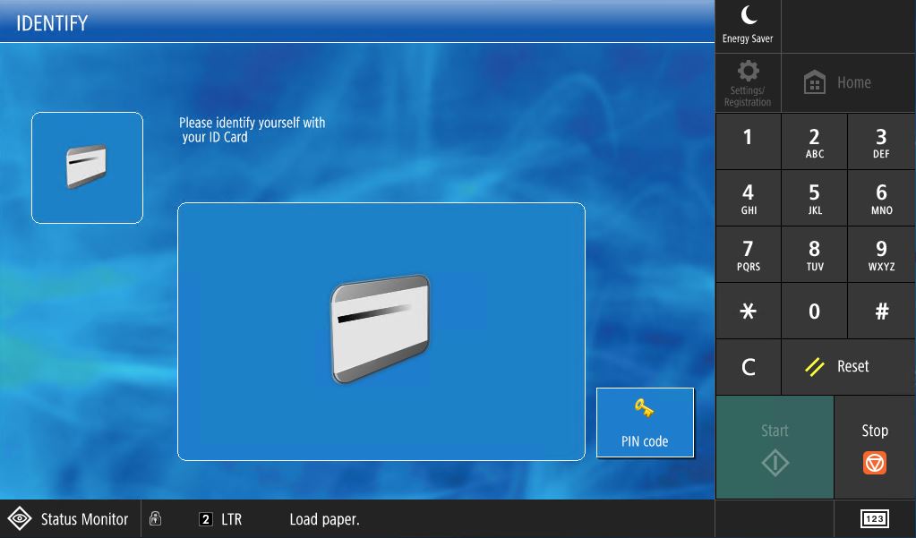Tap keypad digit 5 JKL
The width and height of the screenshot is (916, 538).
814,199
